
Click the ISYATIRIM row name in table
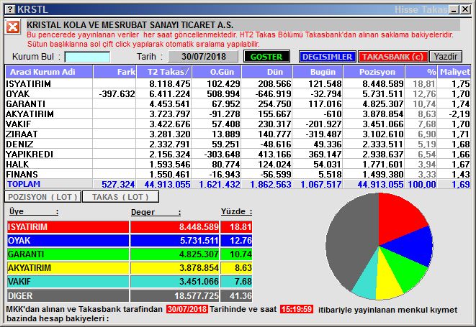tap(28, 83)
